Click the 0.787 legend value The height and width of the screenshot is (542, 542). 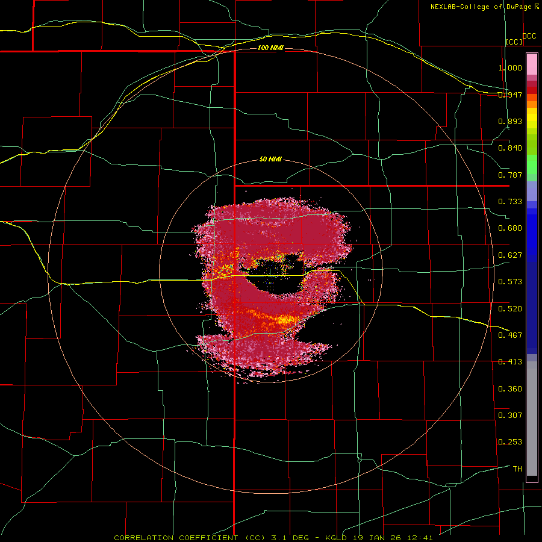[x=510, y=175]
